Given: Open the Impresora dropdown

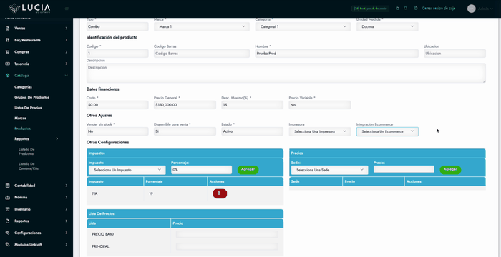Looking at the screenshot, I should (320, 131).
